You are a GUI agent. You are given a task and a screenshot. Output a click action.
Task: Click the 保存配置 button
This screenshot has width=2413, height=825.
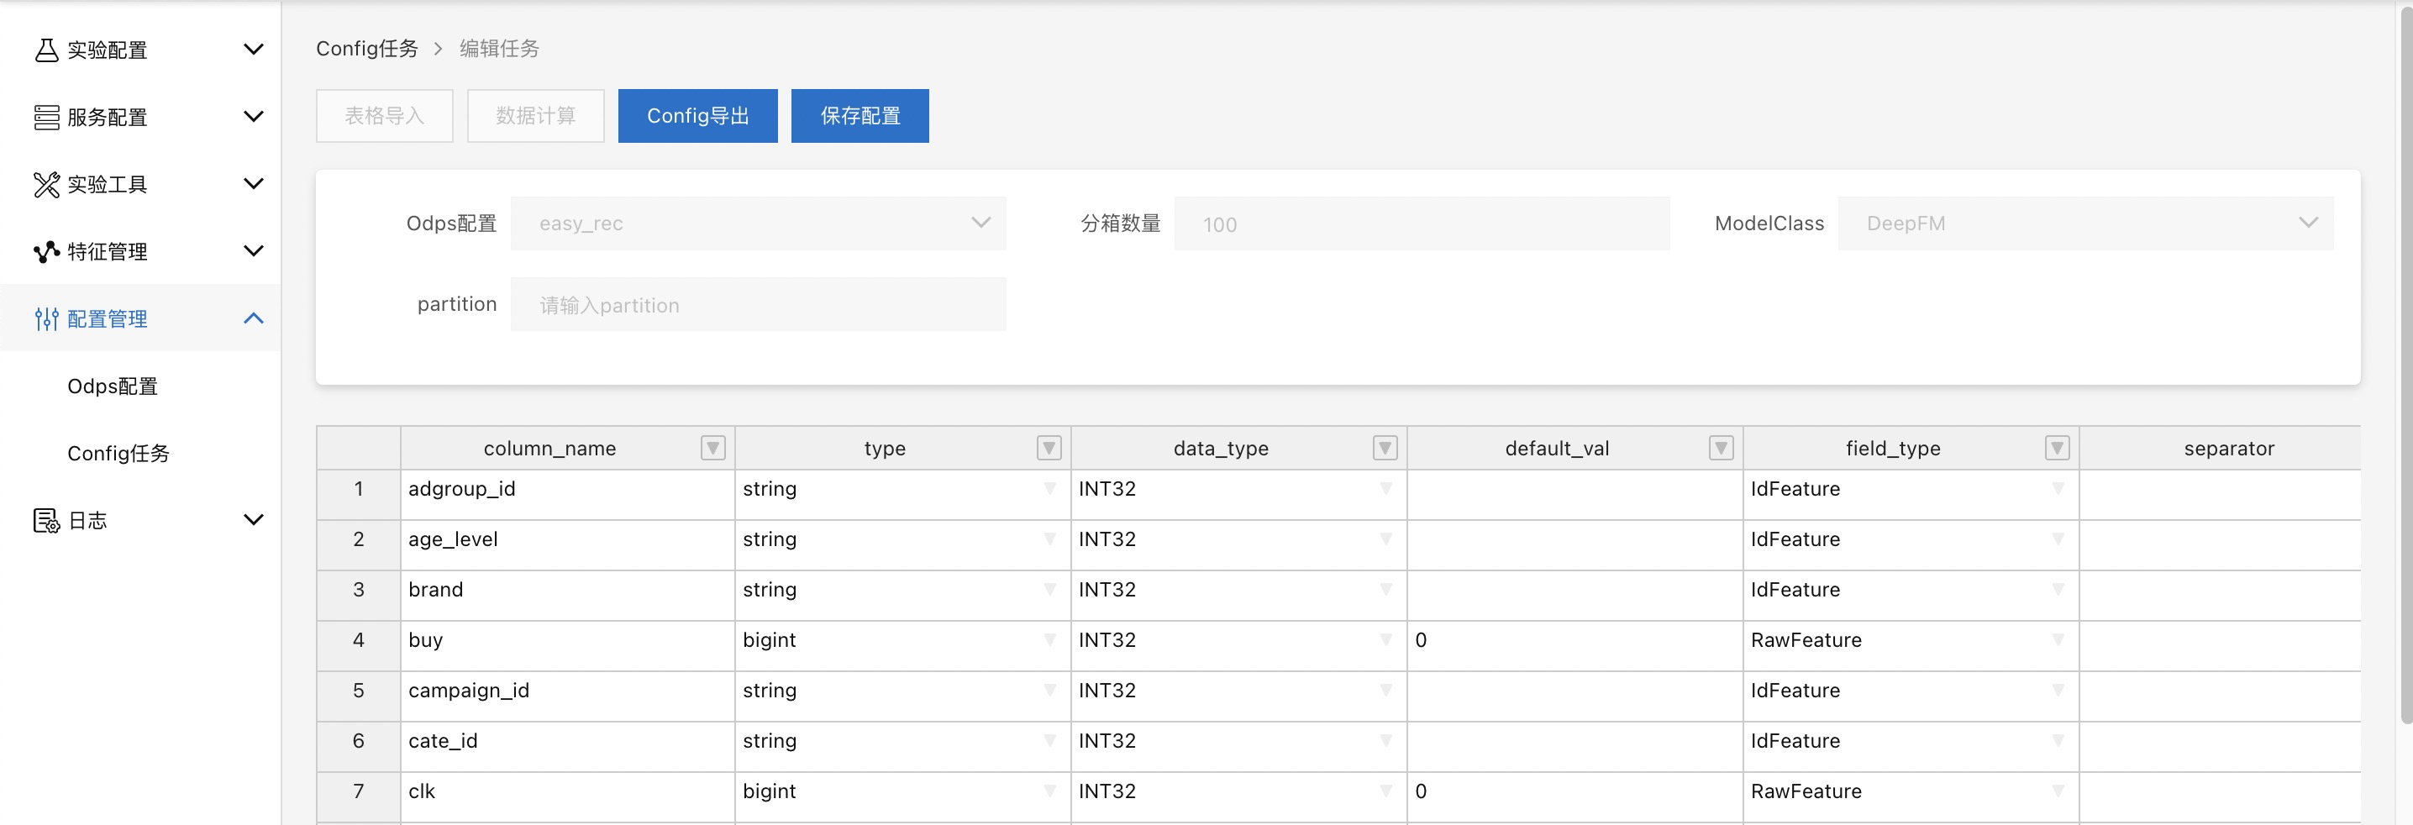[x=860, y=116]
